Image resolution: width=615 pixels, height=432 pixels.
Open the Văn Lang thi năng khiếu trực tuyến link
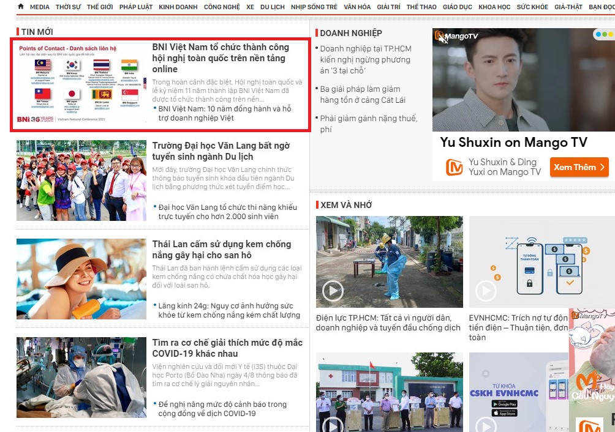(x=227, y=212)
